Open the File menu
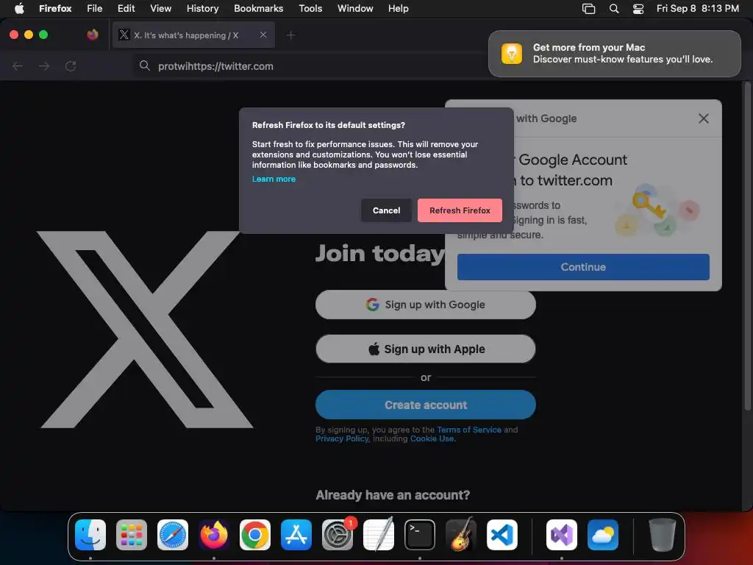 pos(95,8)
